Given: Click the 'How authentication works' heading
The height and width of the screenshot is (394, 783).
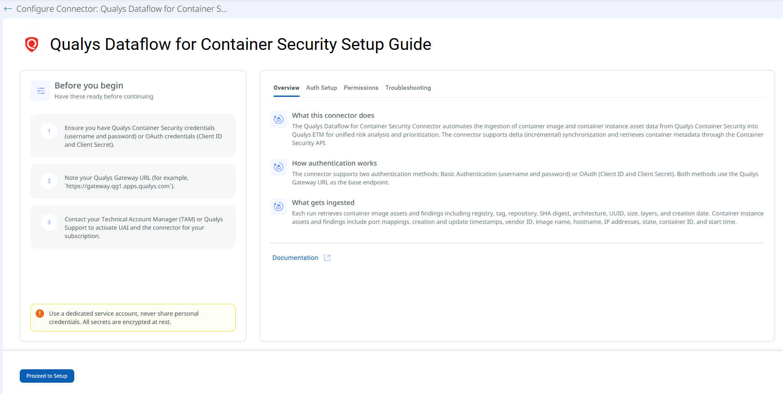Looking at the screenshot, I should pos(334,163).
